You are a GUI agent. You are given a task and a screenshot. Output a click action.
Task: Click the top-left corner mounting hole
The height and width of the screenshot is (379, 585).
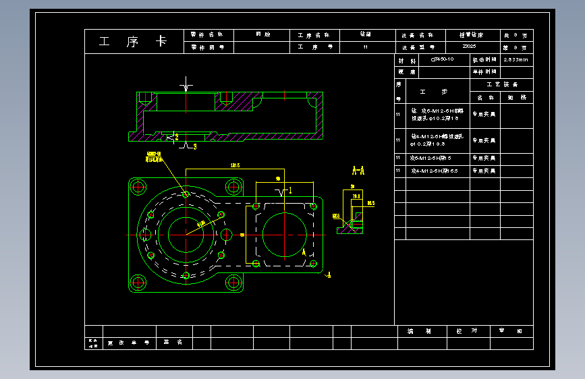[x=138, y=187]
